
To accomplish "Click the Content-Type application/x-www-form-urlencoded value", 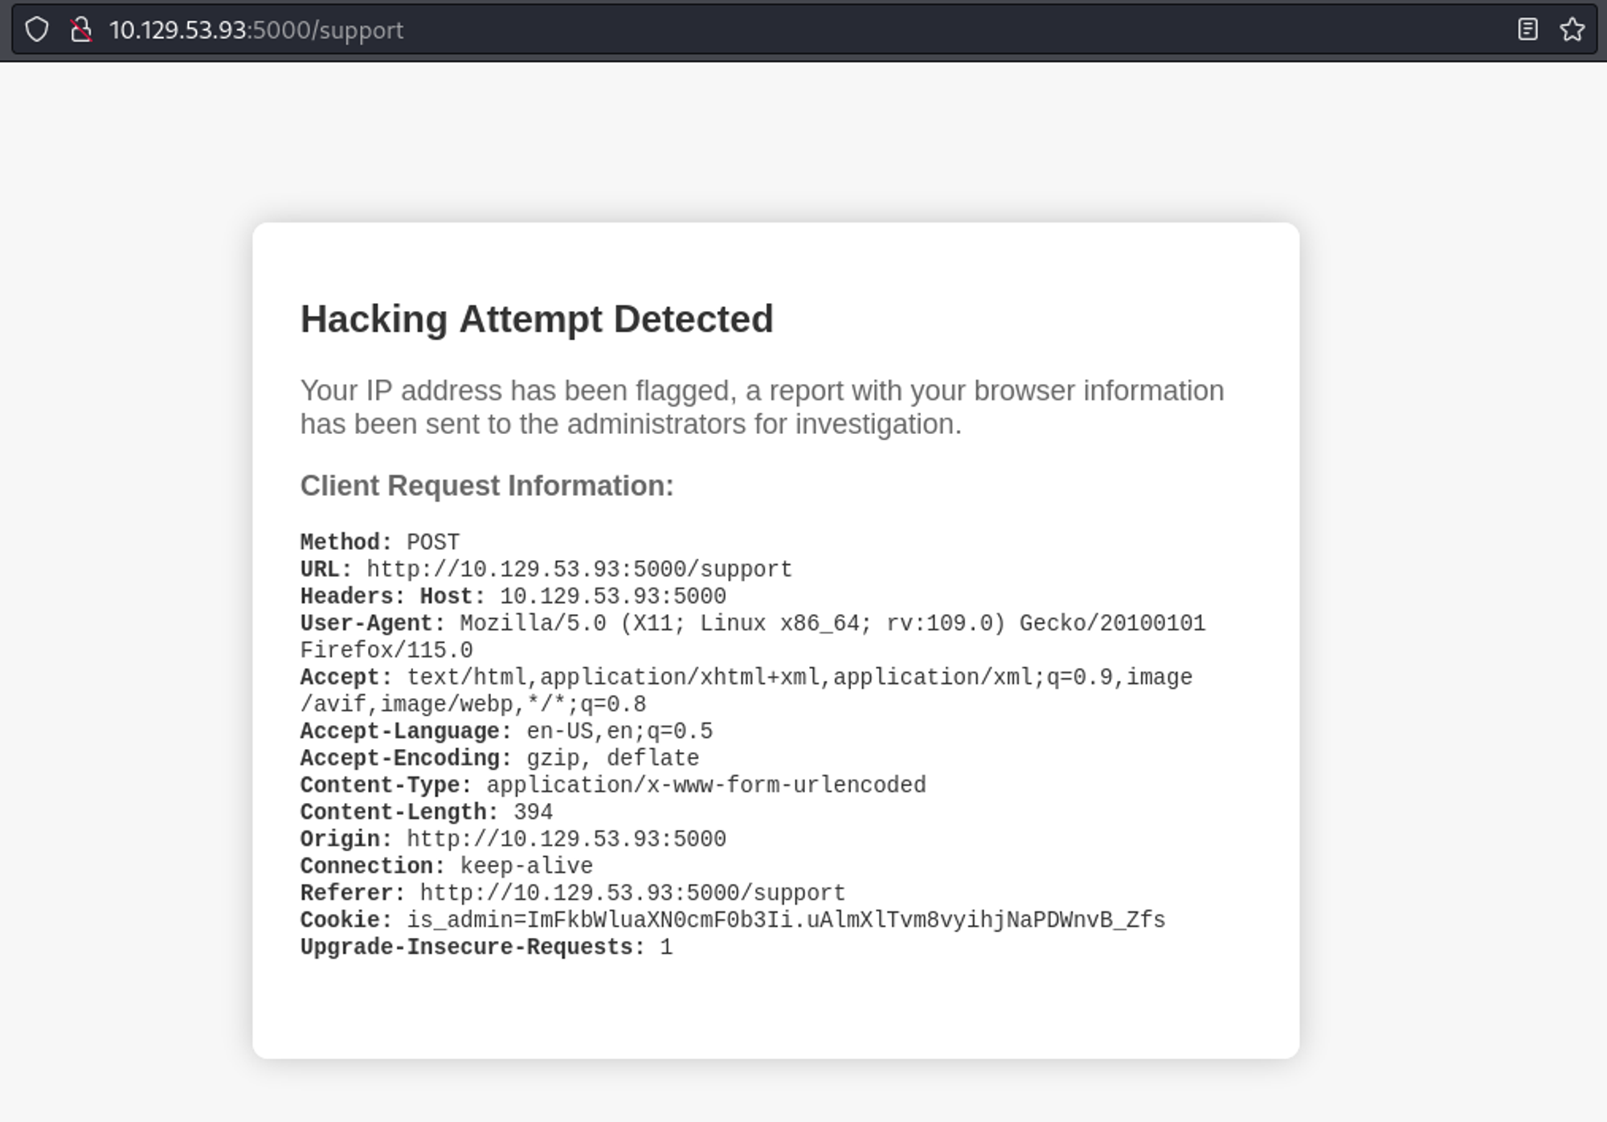I will pyautogui.click(x=705, y=784).
